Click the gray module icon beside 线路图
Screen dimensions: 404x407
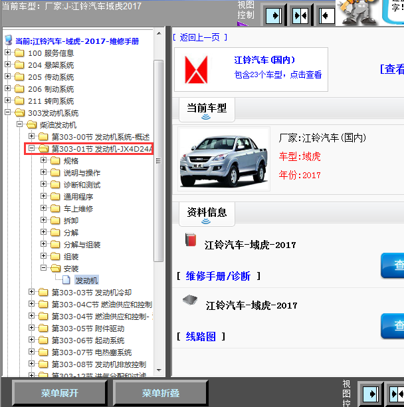(190, 300)
